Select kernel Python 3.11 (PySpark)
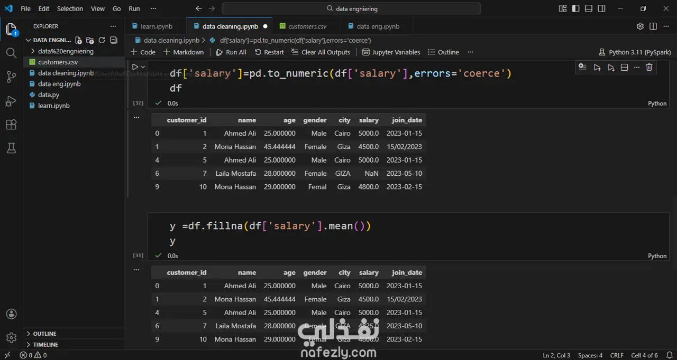This screenshot has height=360, width=677. pyautogui.click(x=635, y=52)
